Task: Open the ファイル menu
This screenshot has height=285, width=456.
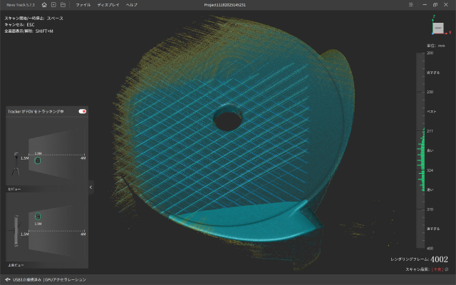Action: click(83, 4)
